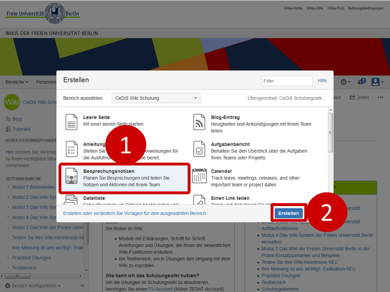Open the Bereich auswählen dropdown

(x=156, y=98)
